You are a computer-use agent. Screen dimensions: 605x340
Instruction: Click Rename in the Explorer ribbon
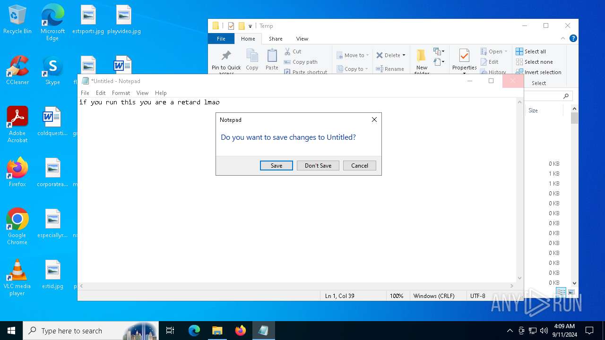pyautogui.click(x=390, y=69)
